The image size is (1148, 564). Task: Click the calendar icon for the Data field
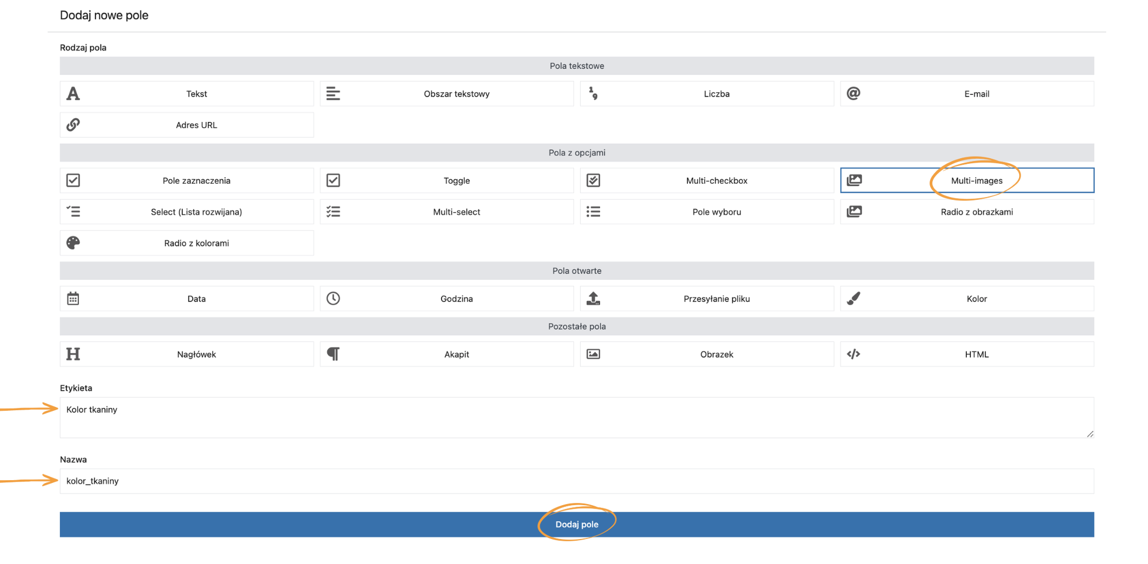73,298
